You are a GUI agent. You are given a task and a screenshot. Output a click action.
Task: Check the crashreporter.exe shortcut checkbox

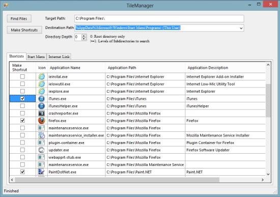(x=22, y=113)
